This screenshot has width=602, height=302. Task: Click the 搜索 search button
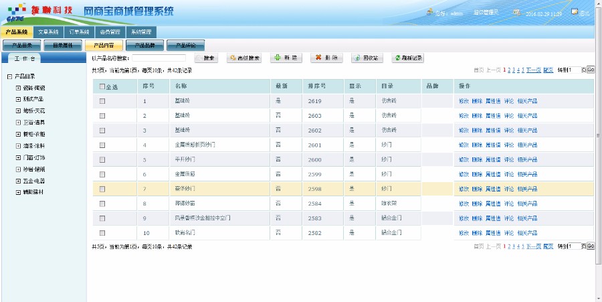coord(206,58)
